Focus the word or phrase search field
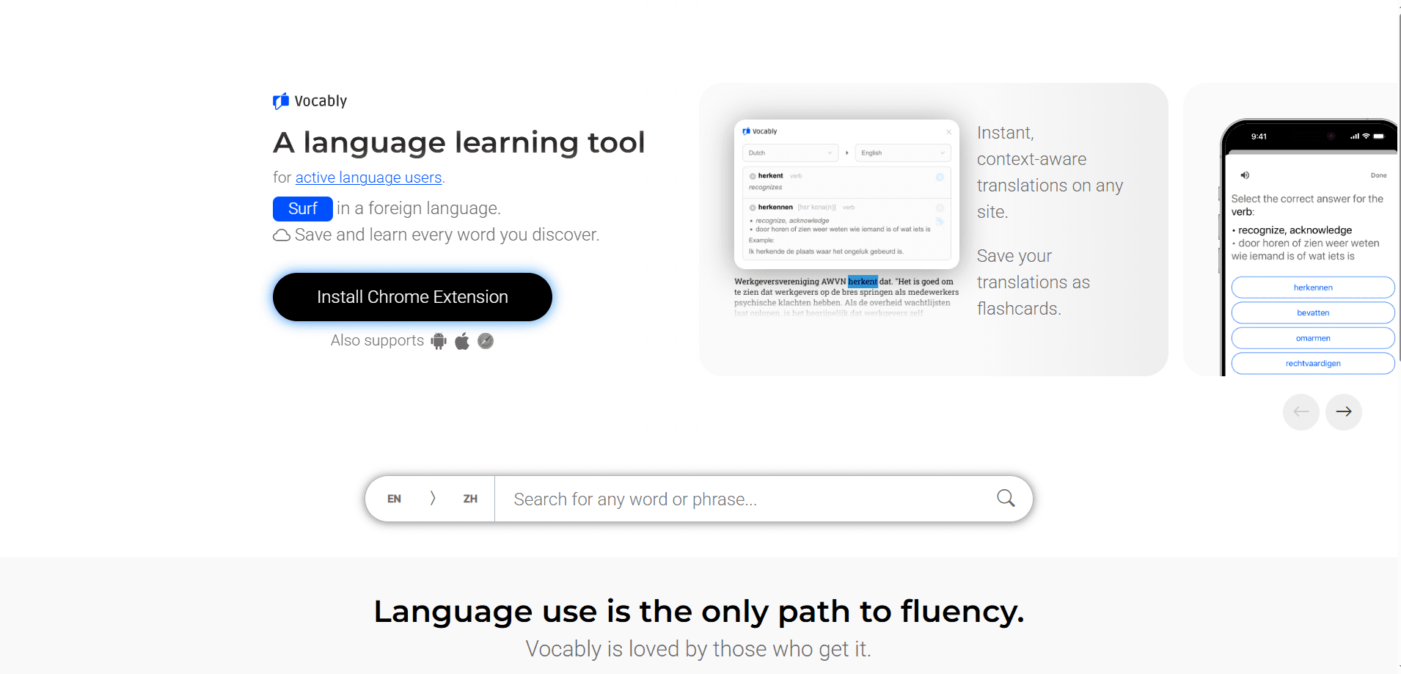Image resolution: width=1401 pixels, height=674 pixels. click(x=745, y=499)
